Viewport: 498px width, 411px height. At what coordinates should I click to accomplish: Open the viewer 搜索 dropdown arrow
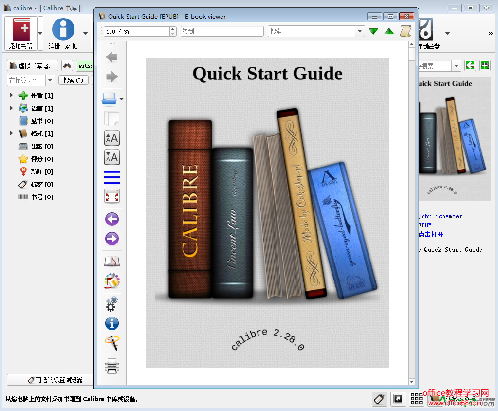tap(360, 31)
